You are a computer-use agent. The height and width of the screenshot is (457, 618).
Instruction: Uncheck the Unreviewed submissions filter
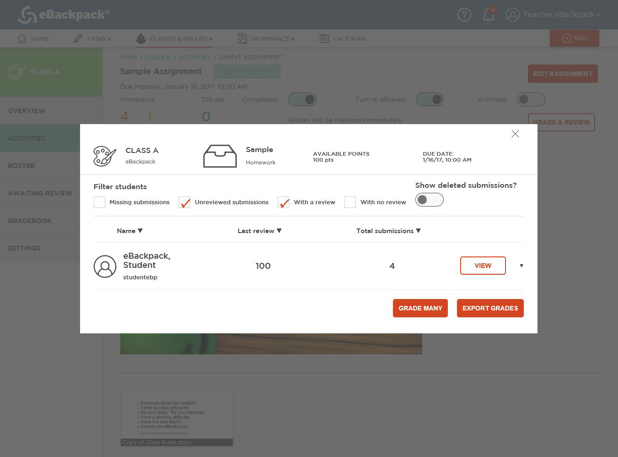[x=185, y=202]
